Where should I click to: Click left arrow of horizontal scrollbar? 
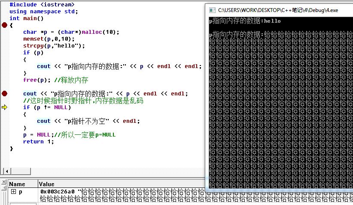tap(7, 171)
